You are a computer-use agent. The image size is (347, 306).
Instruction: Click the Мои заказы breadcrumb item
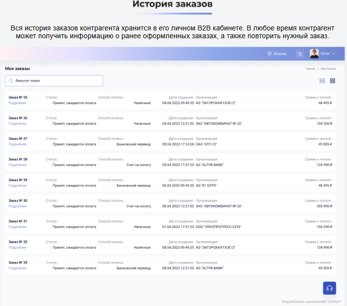pyautogui.click(x=328, y=69)
